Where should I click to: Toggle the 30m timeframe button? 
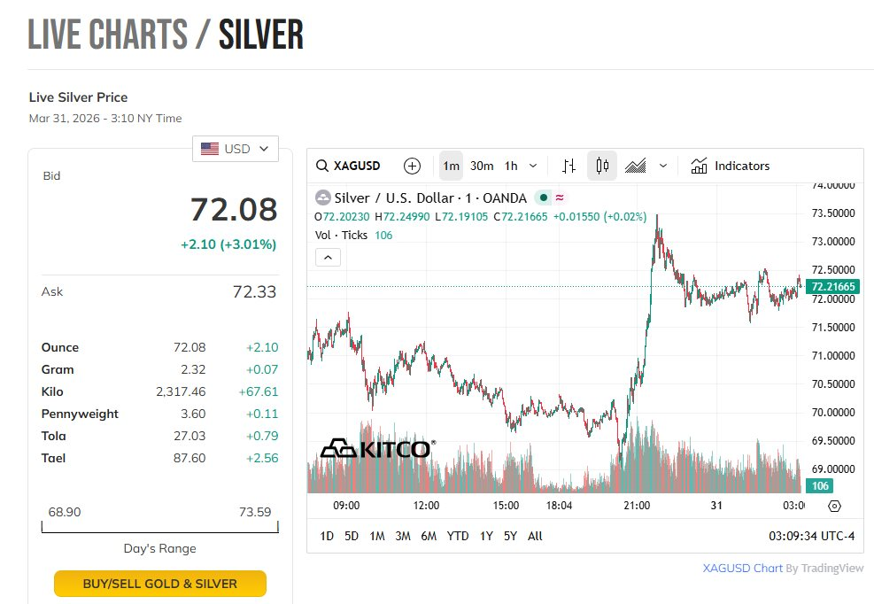482,166
